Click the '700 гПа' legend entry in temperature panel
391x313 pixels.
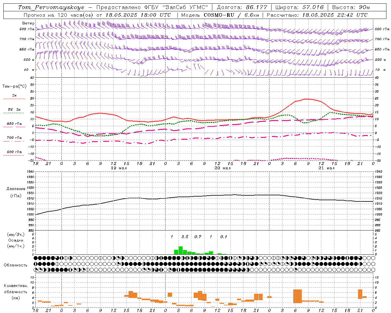[x=14, y=138]
